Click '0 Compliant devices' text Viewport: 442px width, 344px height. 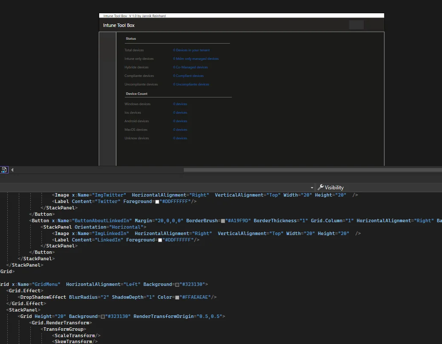click(x=189, y=76)
